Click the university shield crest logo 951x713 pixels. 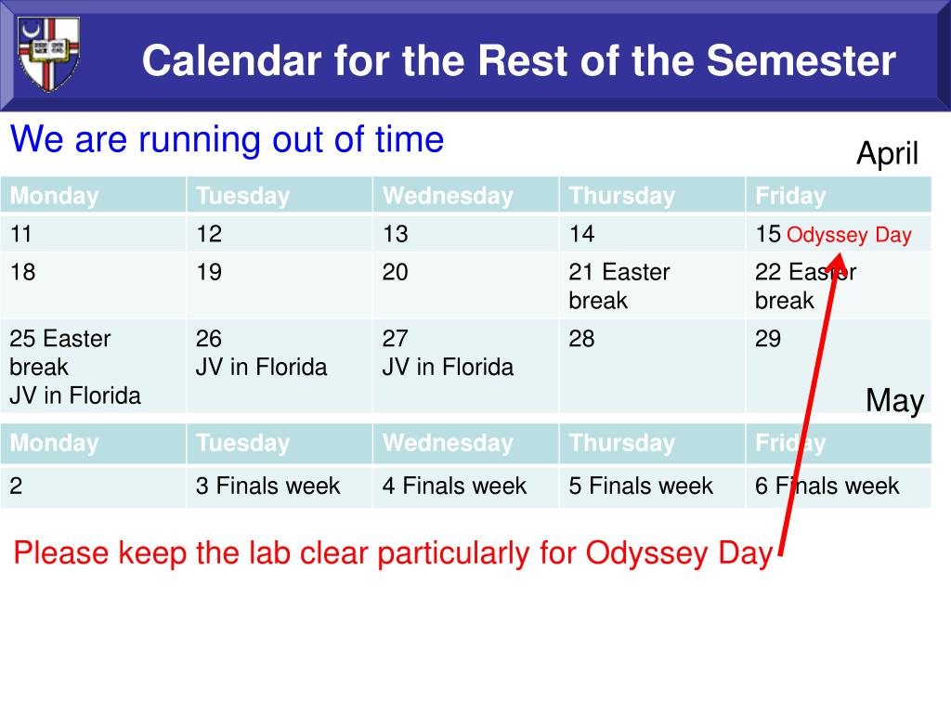point(48,54)
